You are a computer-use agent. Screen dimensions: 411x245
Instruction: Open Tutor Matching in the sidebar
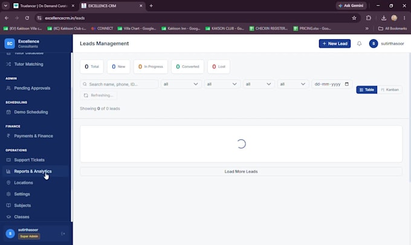(x=36, y=64)
